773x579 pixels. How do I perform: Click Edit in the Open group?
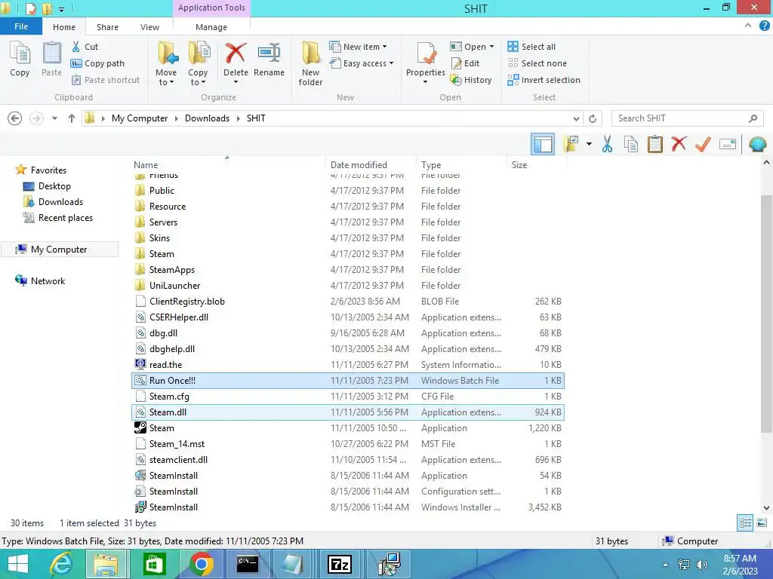[465, 63]
